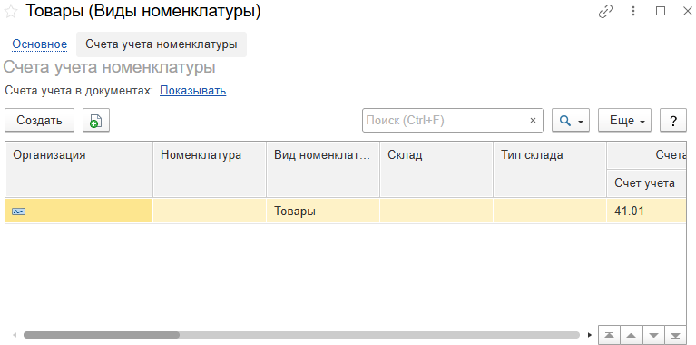Switch to the Основное tab
Image resolution: width=696 pixels, height=345 pixels.
pyautogui.click(x=40, y=44)
